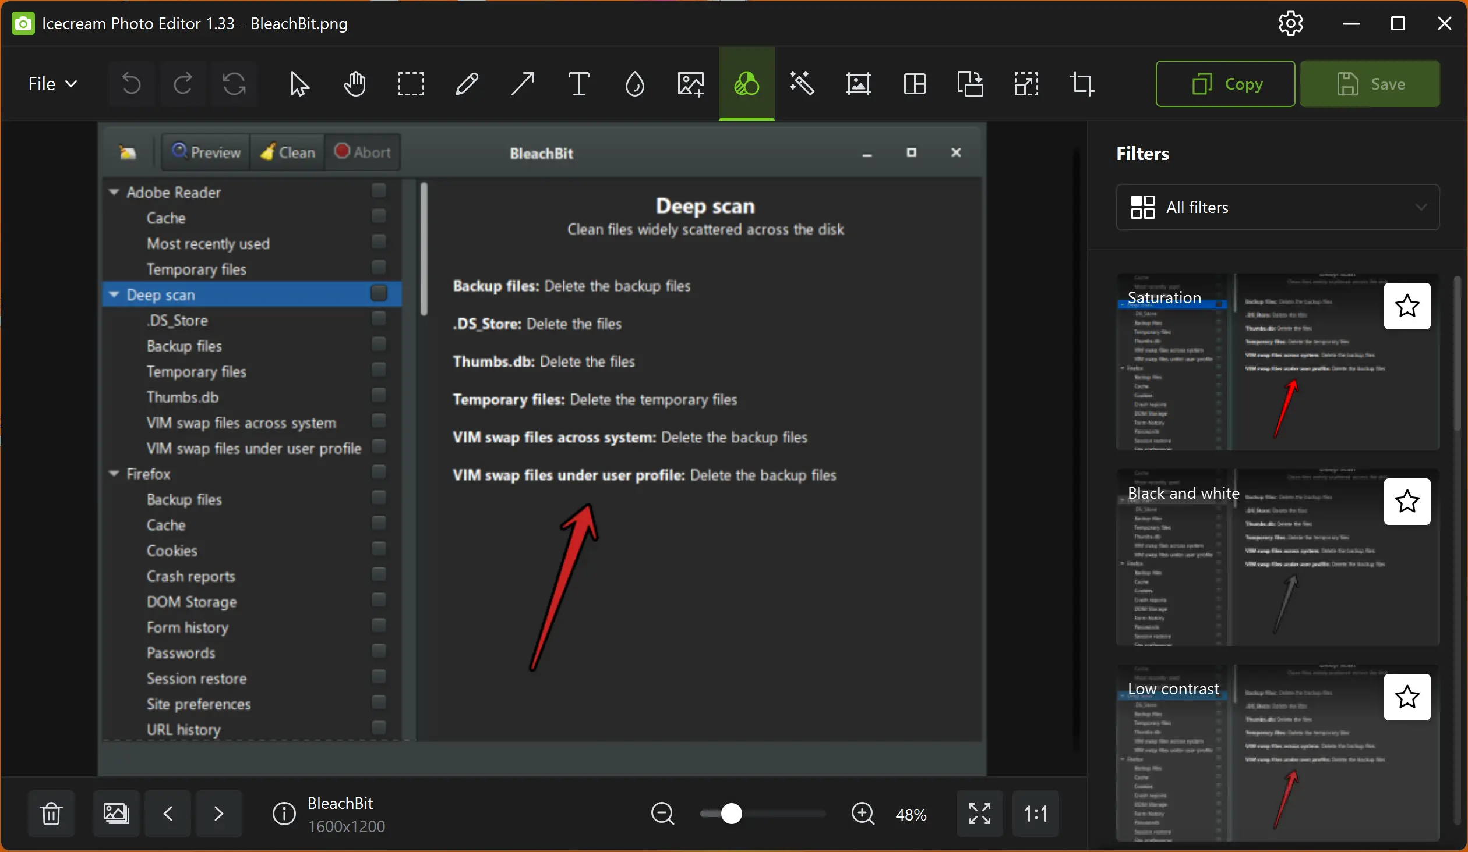The height and width of the screenshot is (852, 1468).
Task: Delete image with trash icon
Action: pos(51,813)
